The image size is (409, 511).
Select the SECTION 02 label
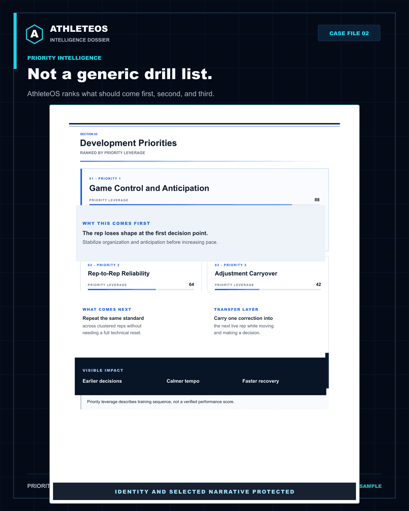click(89, 134)
